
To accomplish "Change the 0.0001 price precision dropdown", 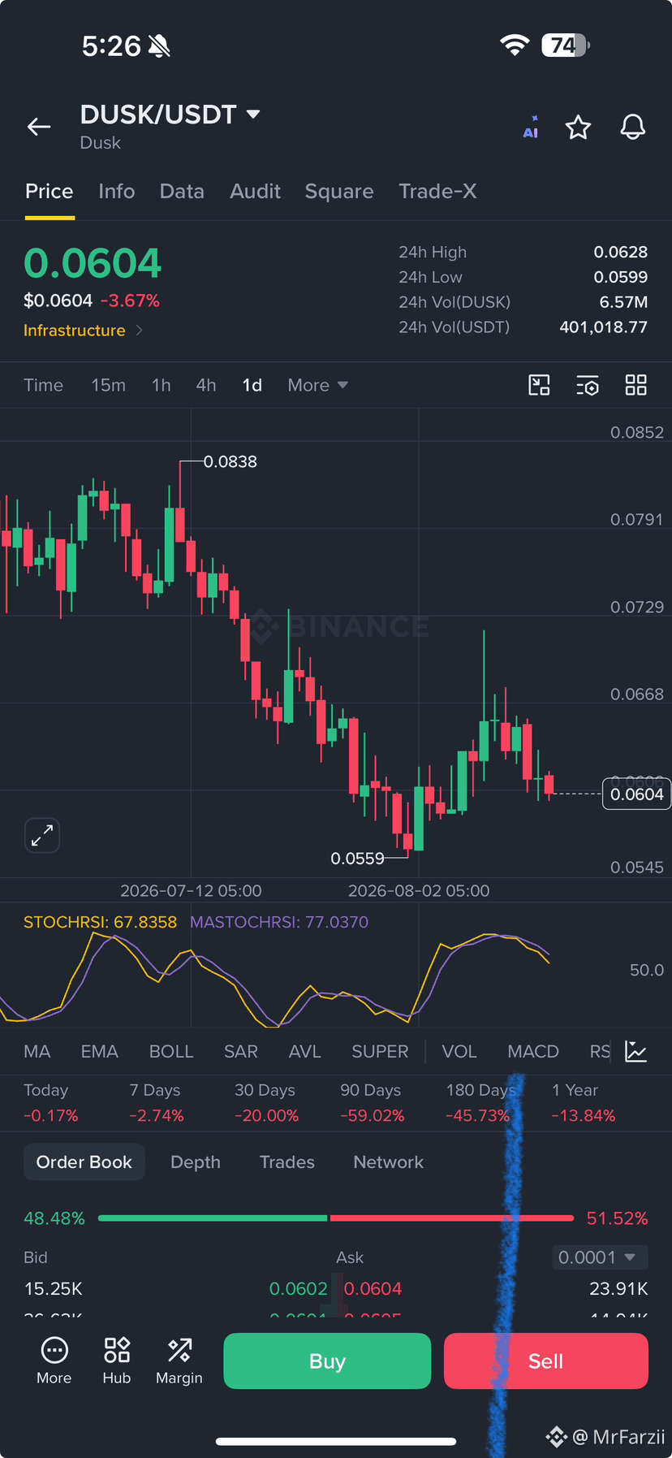I will point(600,1257).
